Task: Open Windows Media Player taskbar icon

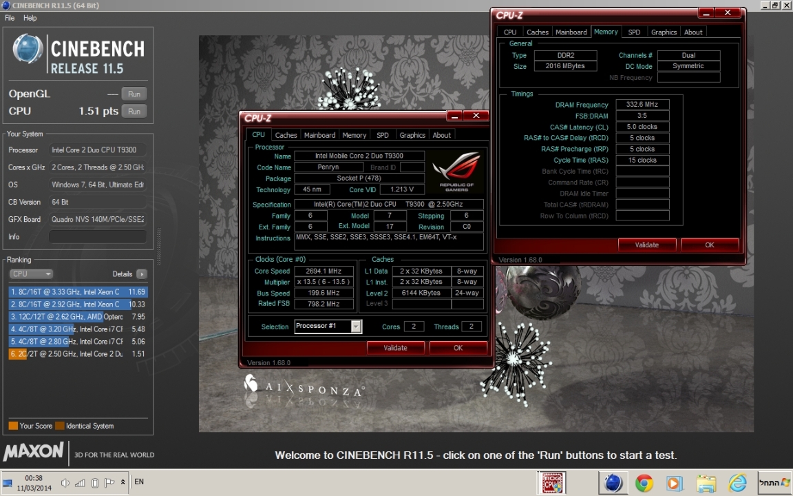Action: tap(674, 483)
